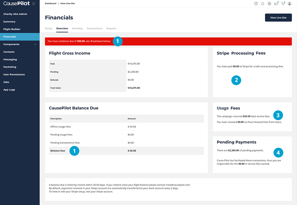Open the user profile icon
The height and width of the screenshot is (205, 297).
289,4
